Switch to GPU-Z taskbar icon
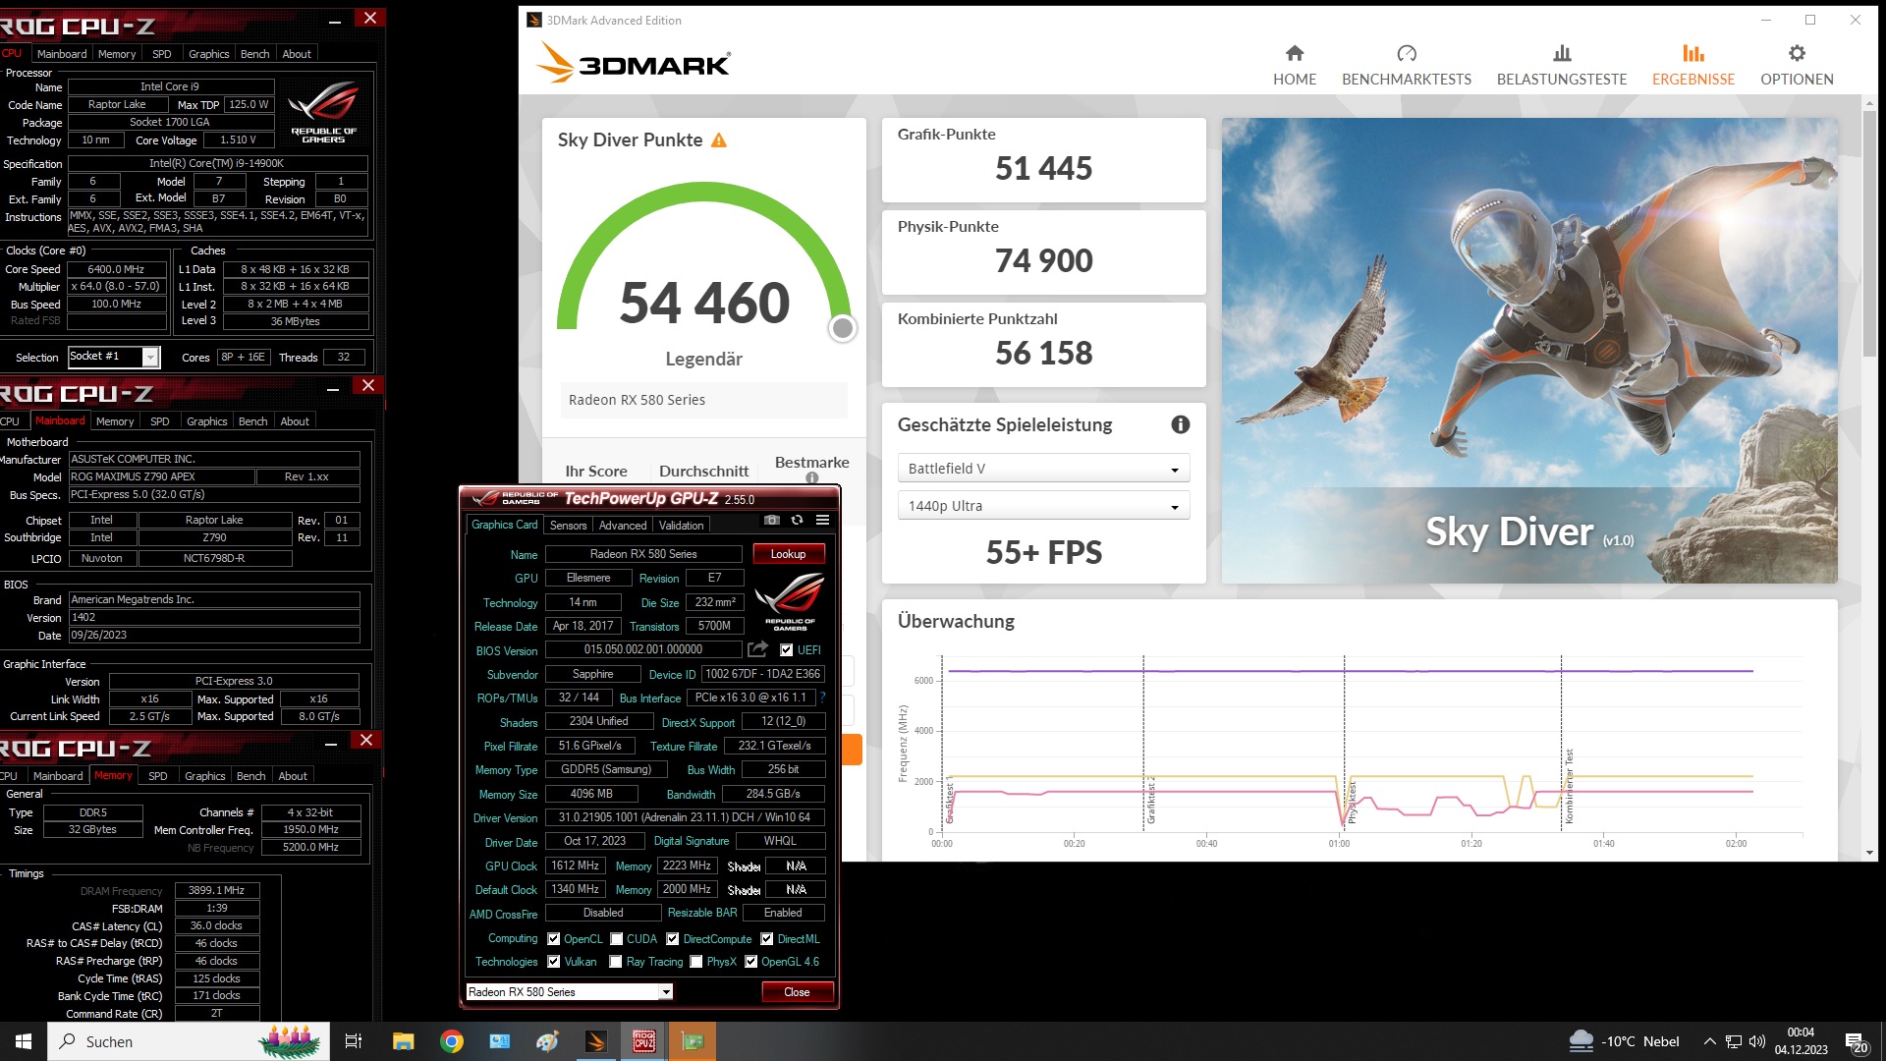 [x=693, y=1041]
